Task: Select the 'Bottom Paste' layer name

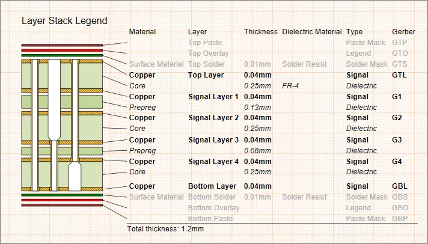Action: 210,219
